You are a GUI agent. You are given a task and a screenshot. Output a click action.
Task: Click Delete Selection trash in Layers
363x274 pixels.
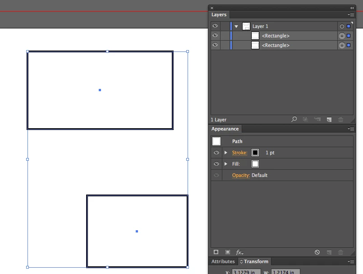340,120
